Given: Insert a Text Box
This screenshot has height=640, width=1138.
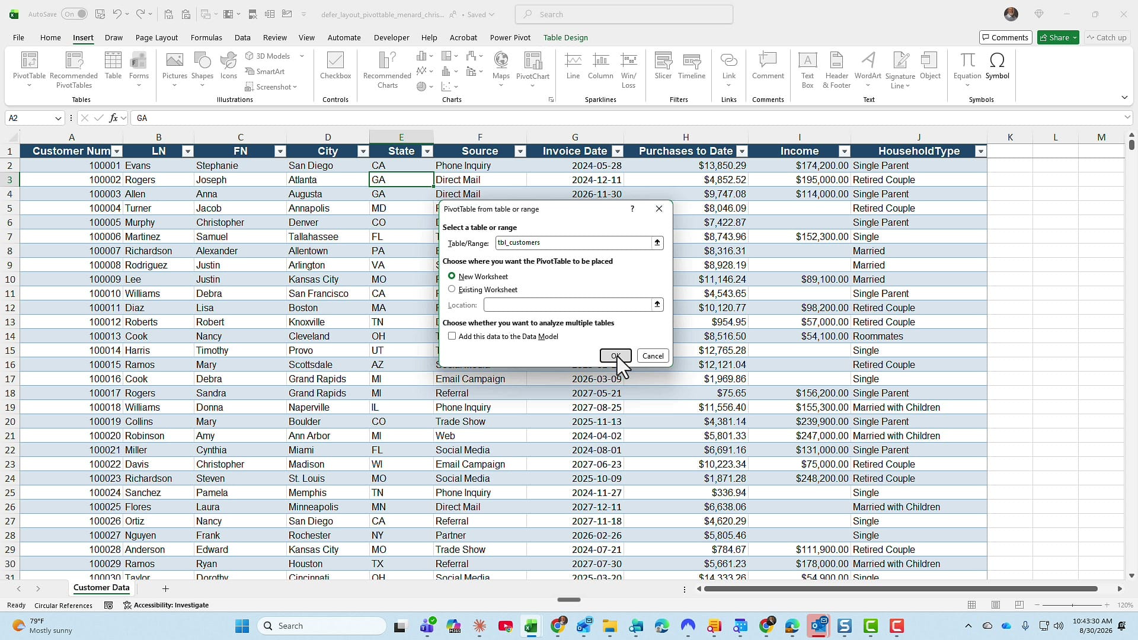Looking at the screenshot, I should tap(807, 70).
